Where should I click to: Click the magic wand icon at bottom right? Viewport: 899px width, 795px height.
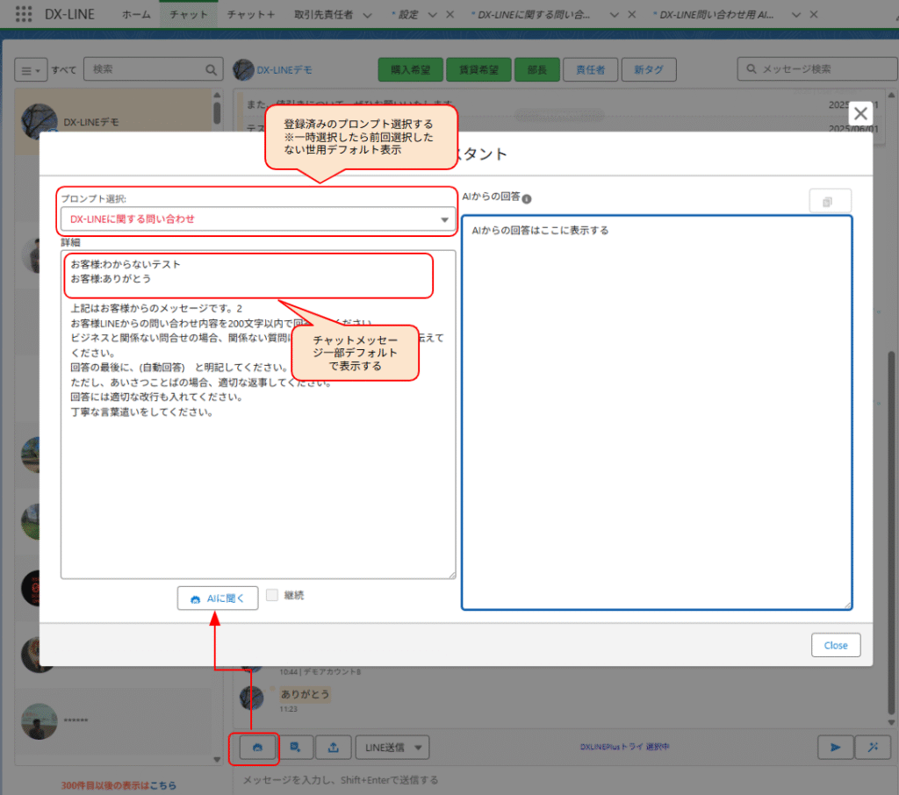[x=872, y=748]
